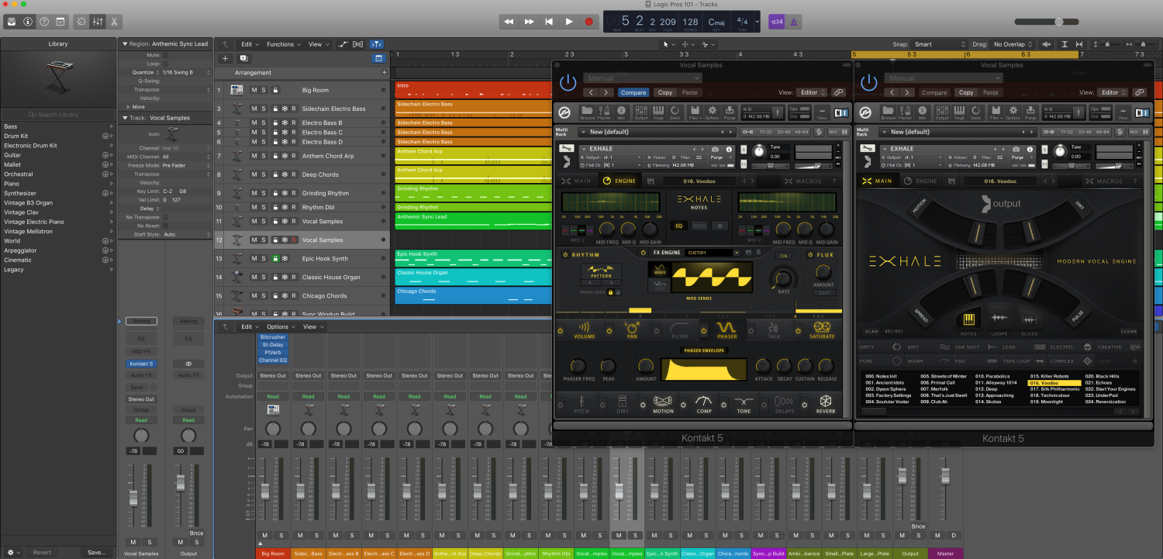This screenshot has width=1163, height=559.
Task: Click the Smart Controls dial icon
Action: pos(81,22)
